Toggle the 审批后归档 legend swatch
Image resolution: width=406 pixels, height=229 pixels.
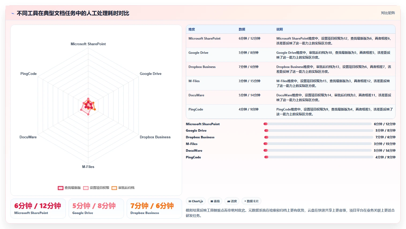pos(114,188)
